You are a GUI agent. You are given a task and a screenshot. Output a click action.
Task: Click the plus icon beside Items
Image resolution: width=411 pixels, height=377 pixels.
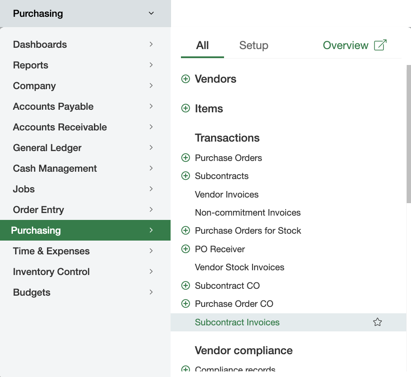coord(186,108)
